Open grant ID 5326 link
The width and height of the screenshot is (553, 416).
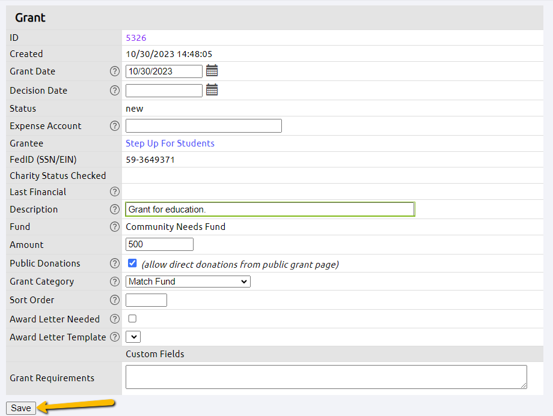(136, 38)
